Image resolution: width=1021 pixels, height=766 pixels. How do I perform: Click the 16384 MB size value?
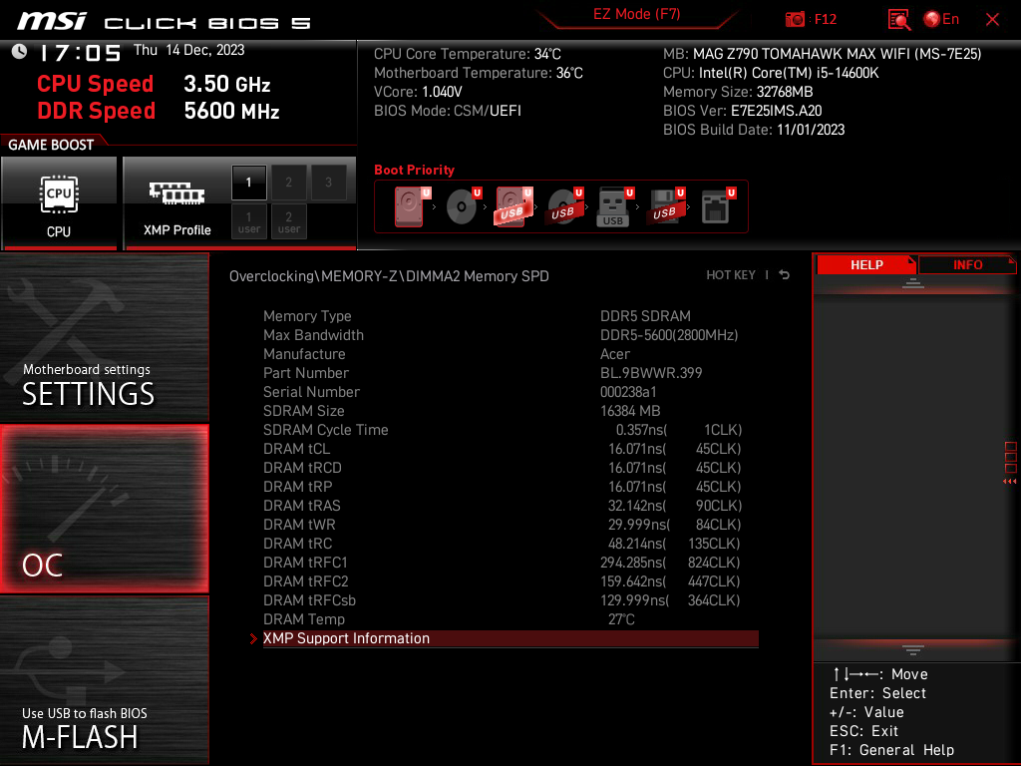tap(630, 411)
